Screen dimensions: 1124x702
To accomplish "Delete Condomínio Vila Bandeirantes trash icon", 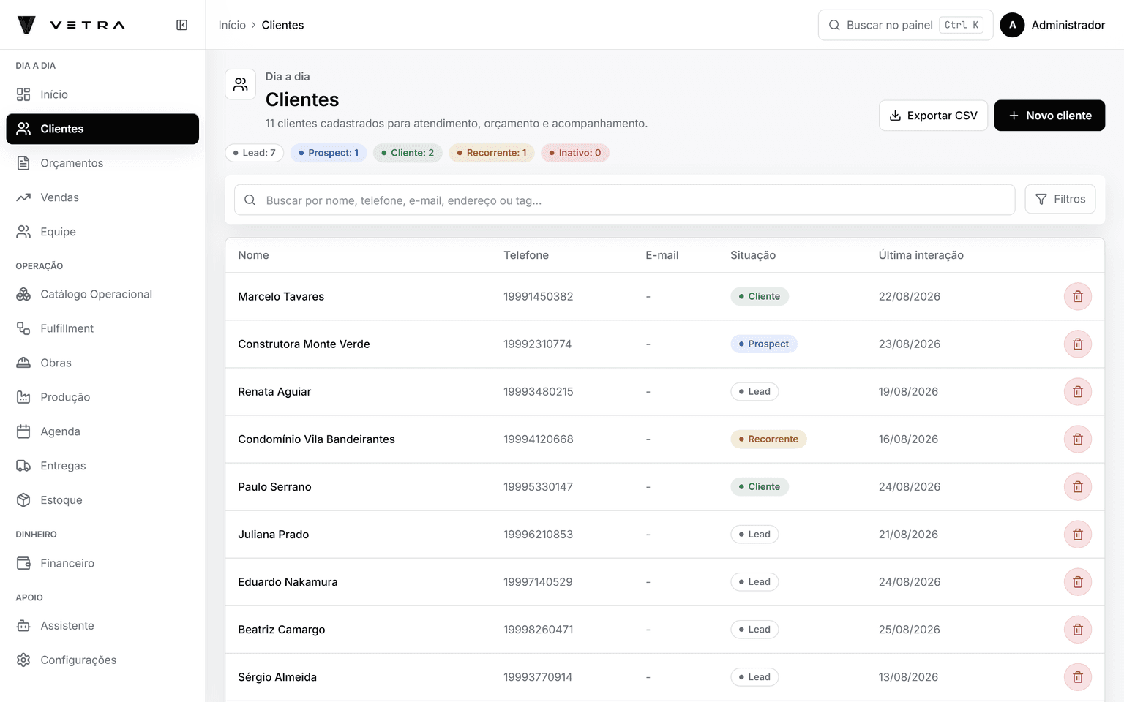I will [1078, 439].
